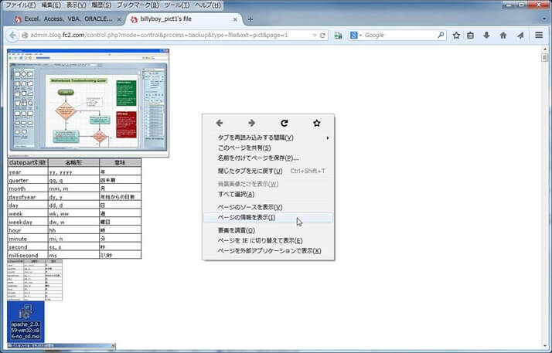Click inside the URL address field
The height and width of the screenshot is (353, 552).
click(169, 36)
